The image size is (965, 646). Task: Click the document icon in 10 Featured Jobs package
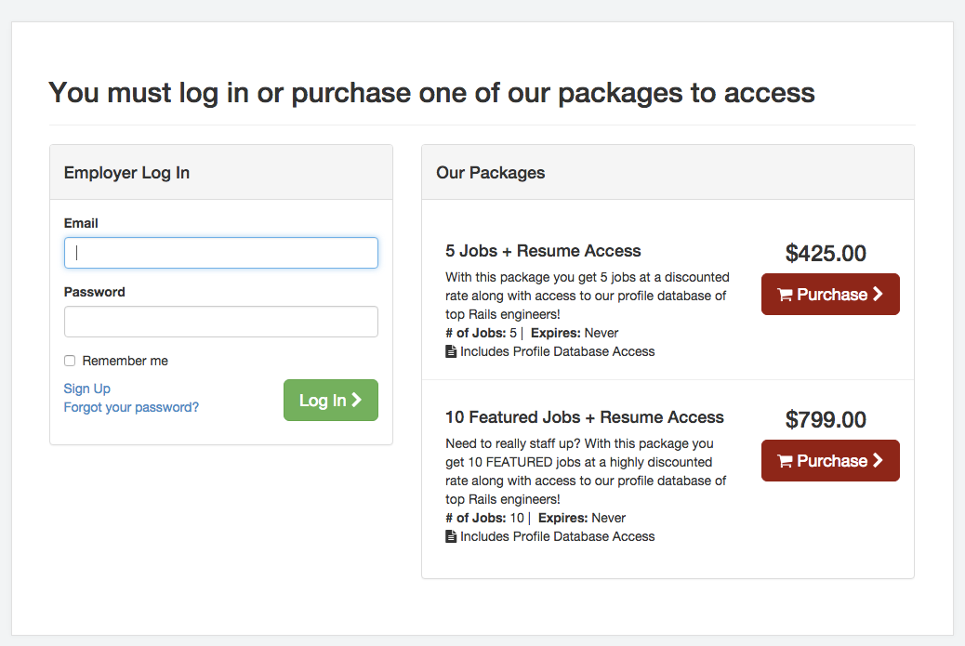(x=451, y=536)
